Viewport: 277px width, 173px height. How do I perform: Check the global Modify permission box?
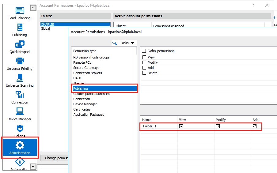point(144,62)
